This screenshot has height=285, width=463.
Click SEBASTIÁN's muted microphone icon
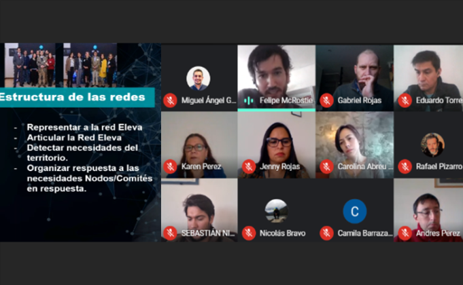(171, 233)
